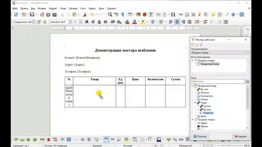Click the Print icon

[x=48, y=15]
